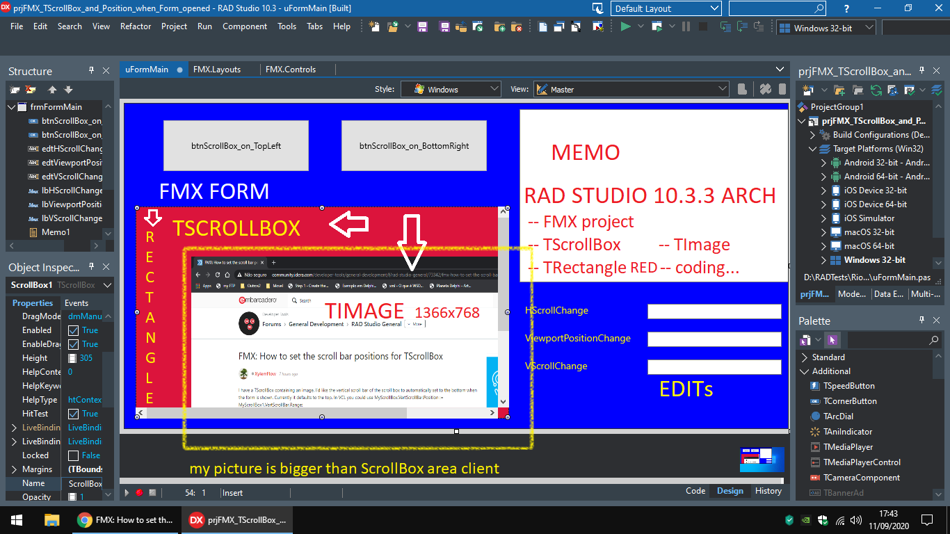
Task: Toggle the HitTest property checkbox
Action: 73,414
